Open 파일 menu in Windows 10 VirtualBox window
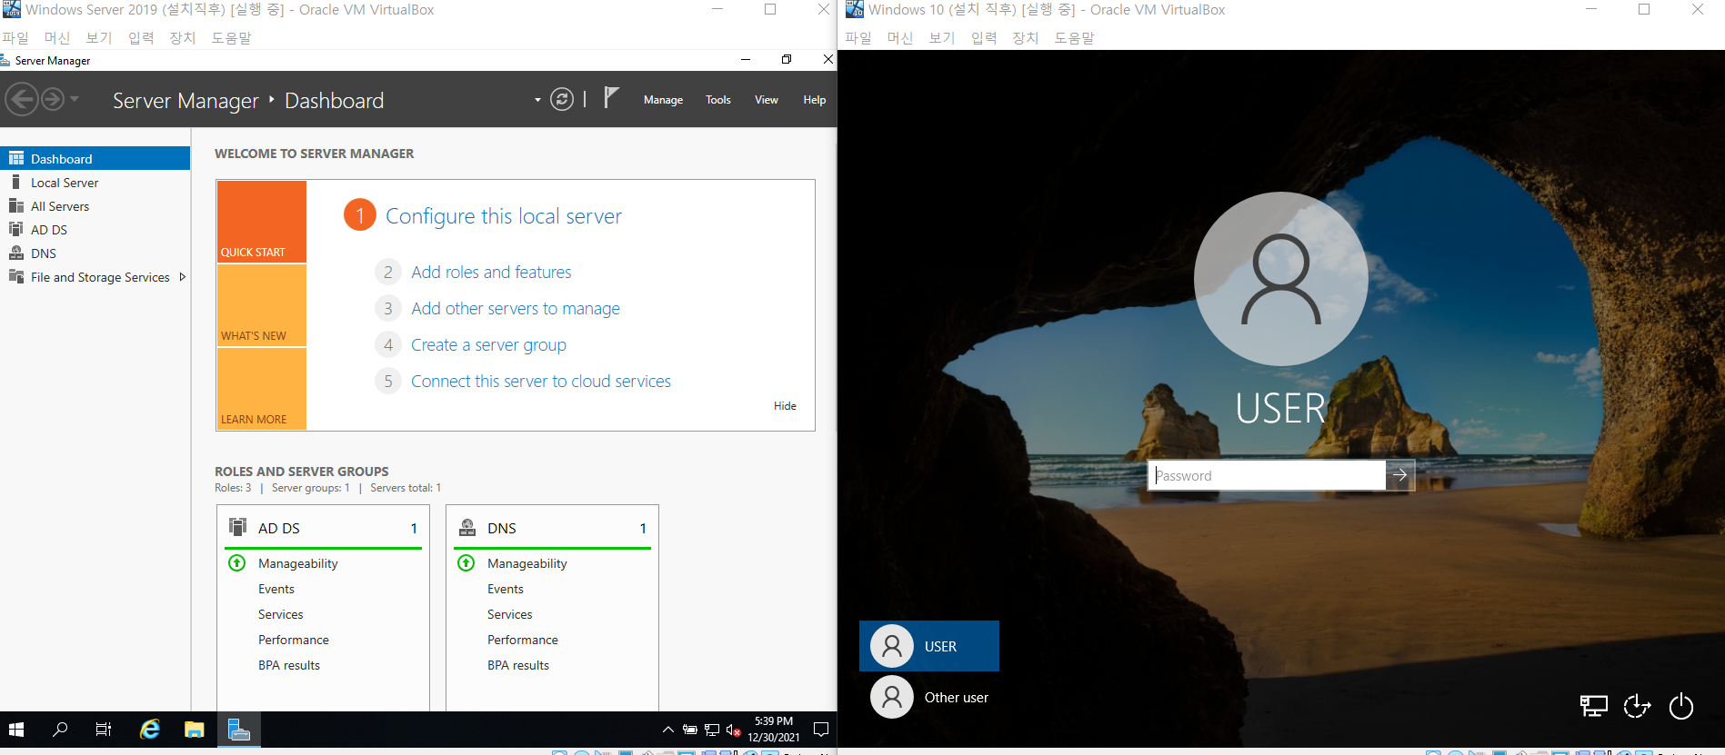The height and width of the screenshot is (755, 1725). tap(857, 37)
